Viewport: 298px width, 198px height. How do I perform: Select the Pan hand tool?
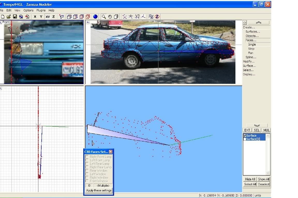click(x=110, y=17)
